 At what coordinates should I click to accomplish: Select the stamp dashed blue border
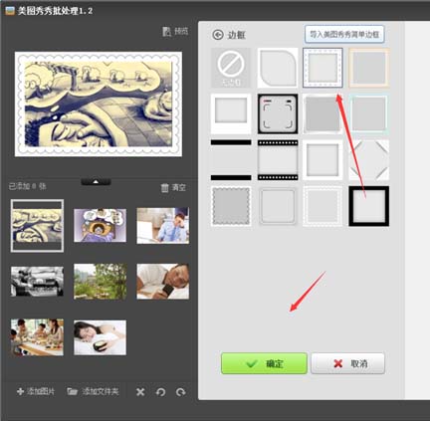tap(322, 68)
